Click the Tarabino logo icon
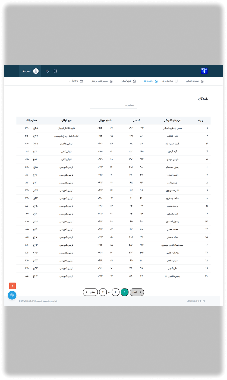 pos(204,71)
